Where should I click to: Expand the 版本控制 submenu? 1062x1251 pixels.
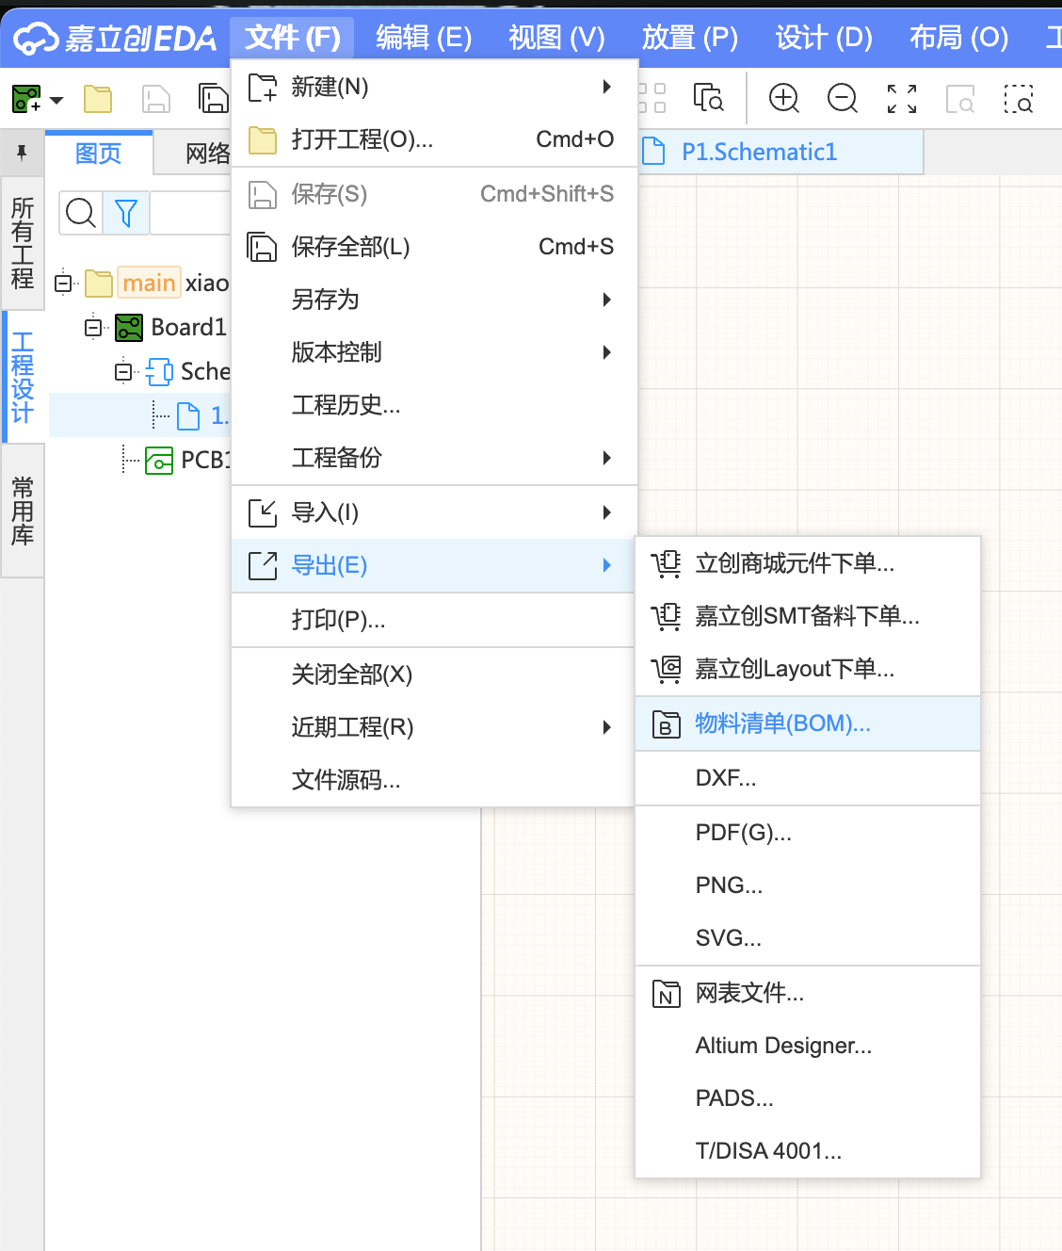click(607, 352)
